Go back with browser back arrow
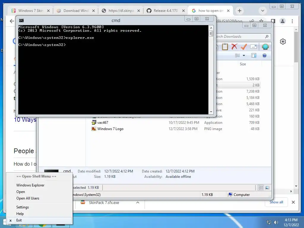The height and width of the screenshot is (228, 304). pos(12,21)
